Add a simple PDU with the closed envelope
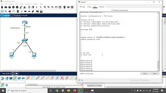This screenshot has width=166, height=93. click(37, 11)
